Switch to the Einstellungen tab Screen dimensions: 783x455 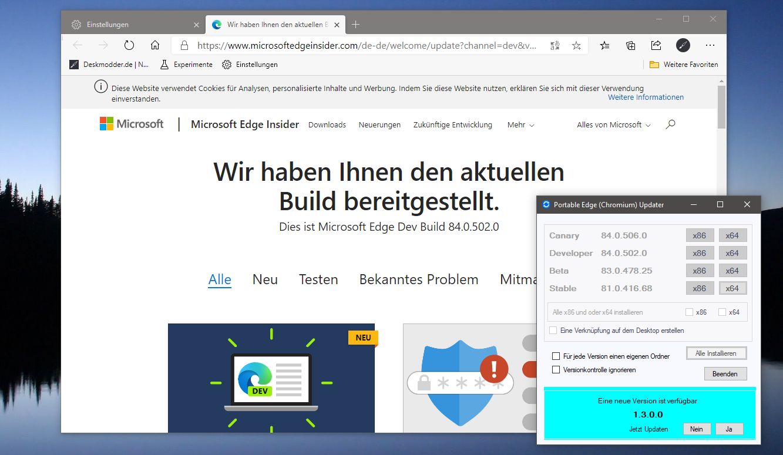(x=134, y=25)
